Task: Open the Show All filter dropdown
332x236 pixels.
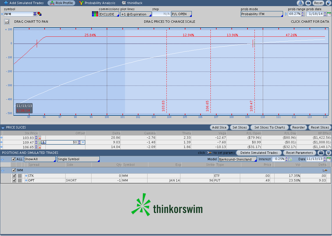Action: (x=40, y=159)
